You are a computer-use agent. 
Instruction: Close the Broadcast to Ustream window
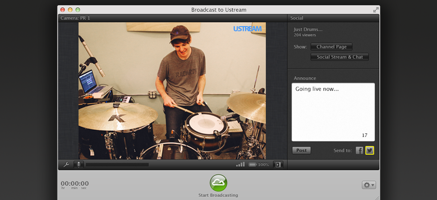[63, 10]
